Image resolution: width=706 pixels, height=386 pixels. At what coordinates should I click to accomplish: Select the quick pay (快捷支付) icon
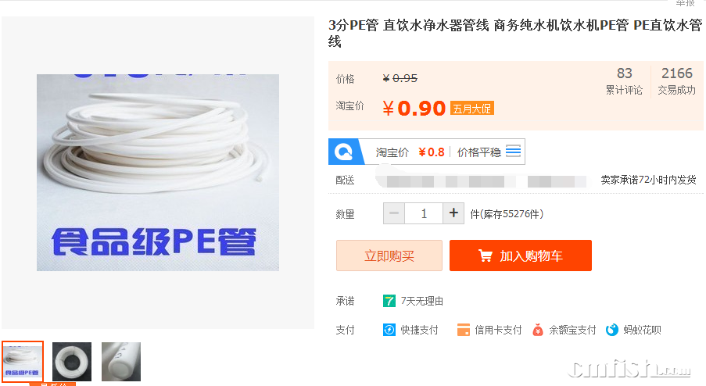pos(389,330)
